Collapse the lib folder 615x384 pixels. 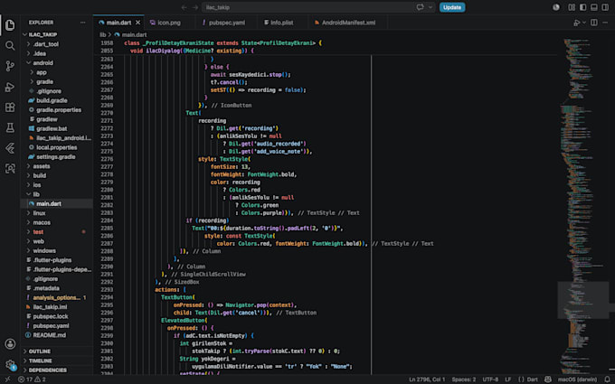[x=56, y=194]
